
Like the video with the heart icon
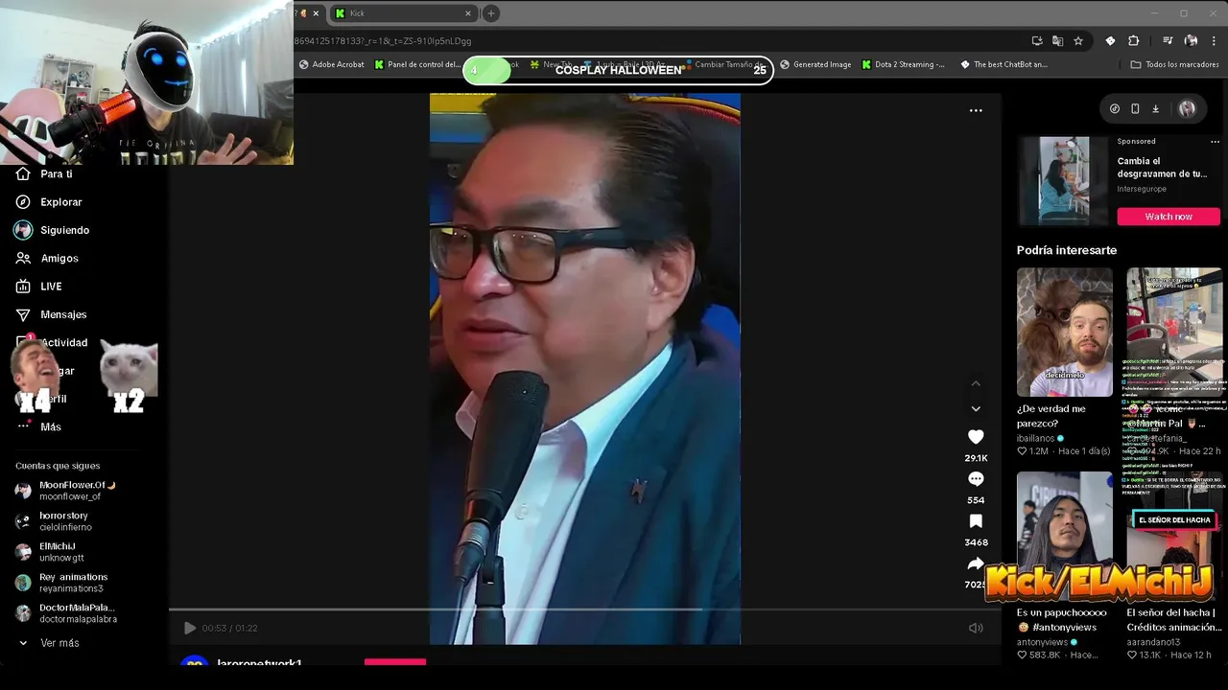(976, 437)
